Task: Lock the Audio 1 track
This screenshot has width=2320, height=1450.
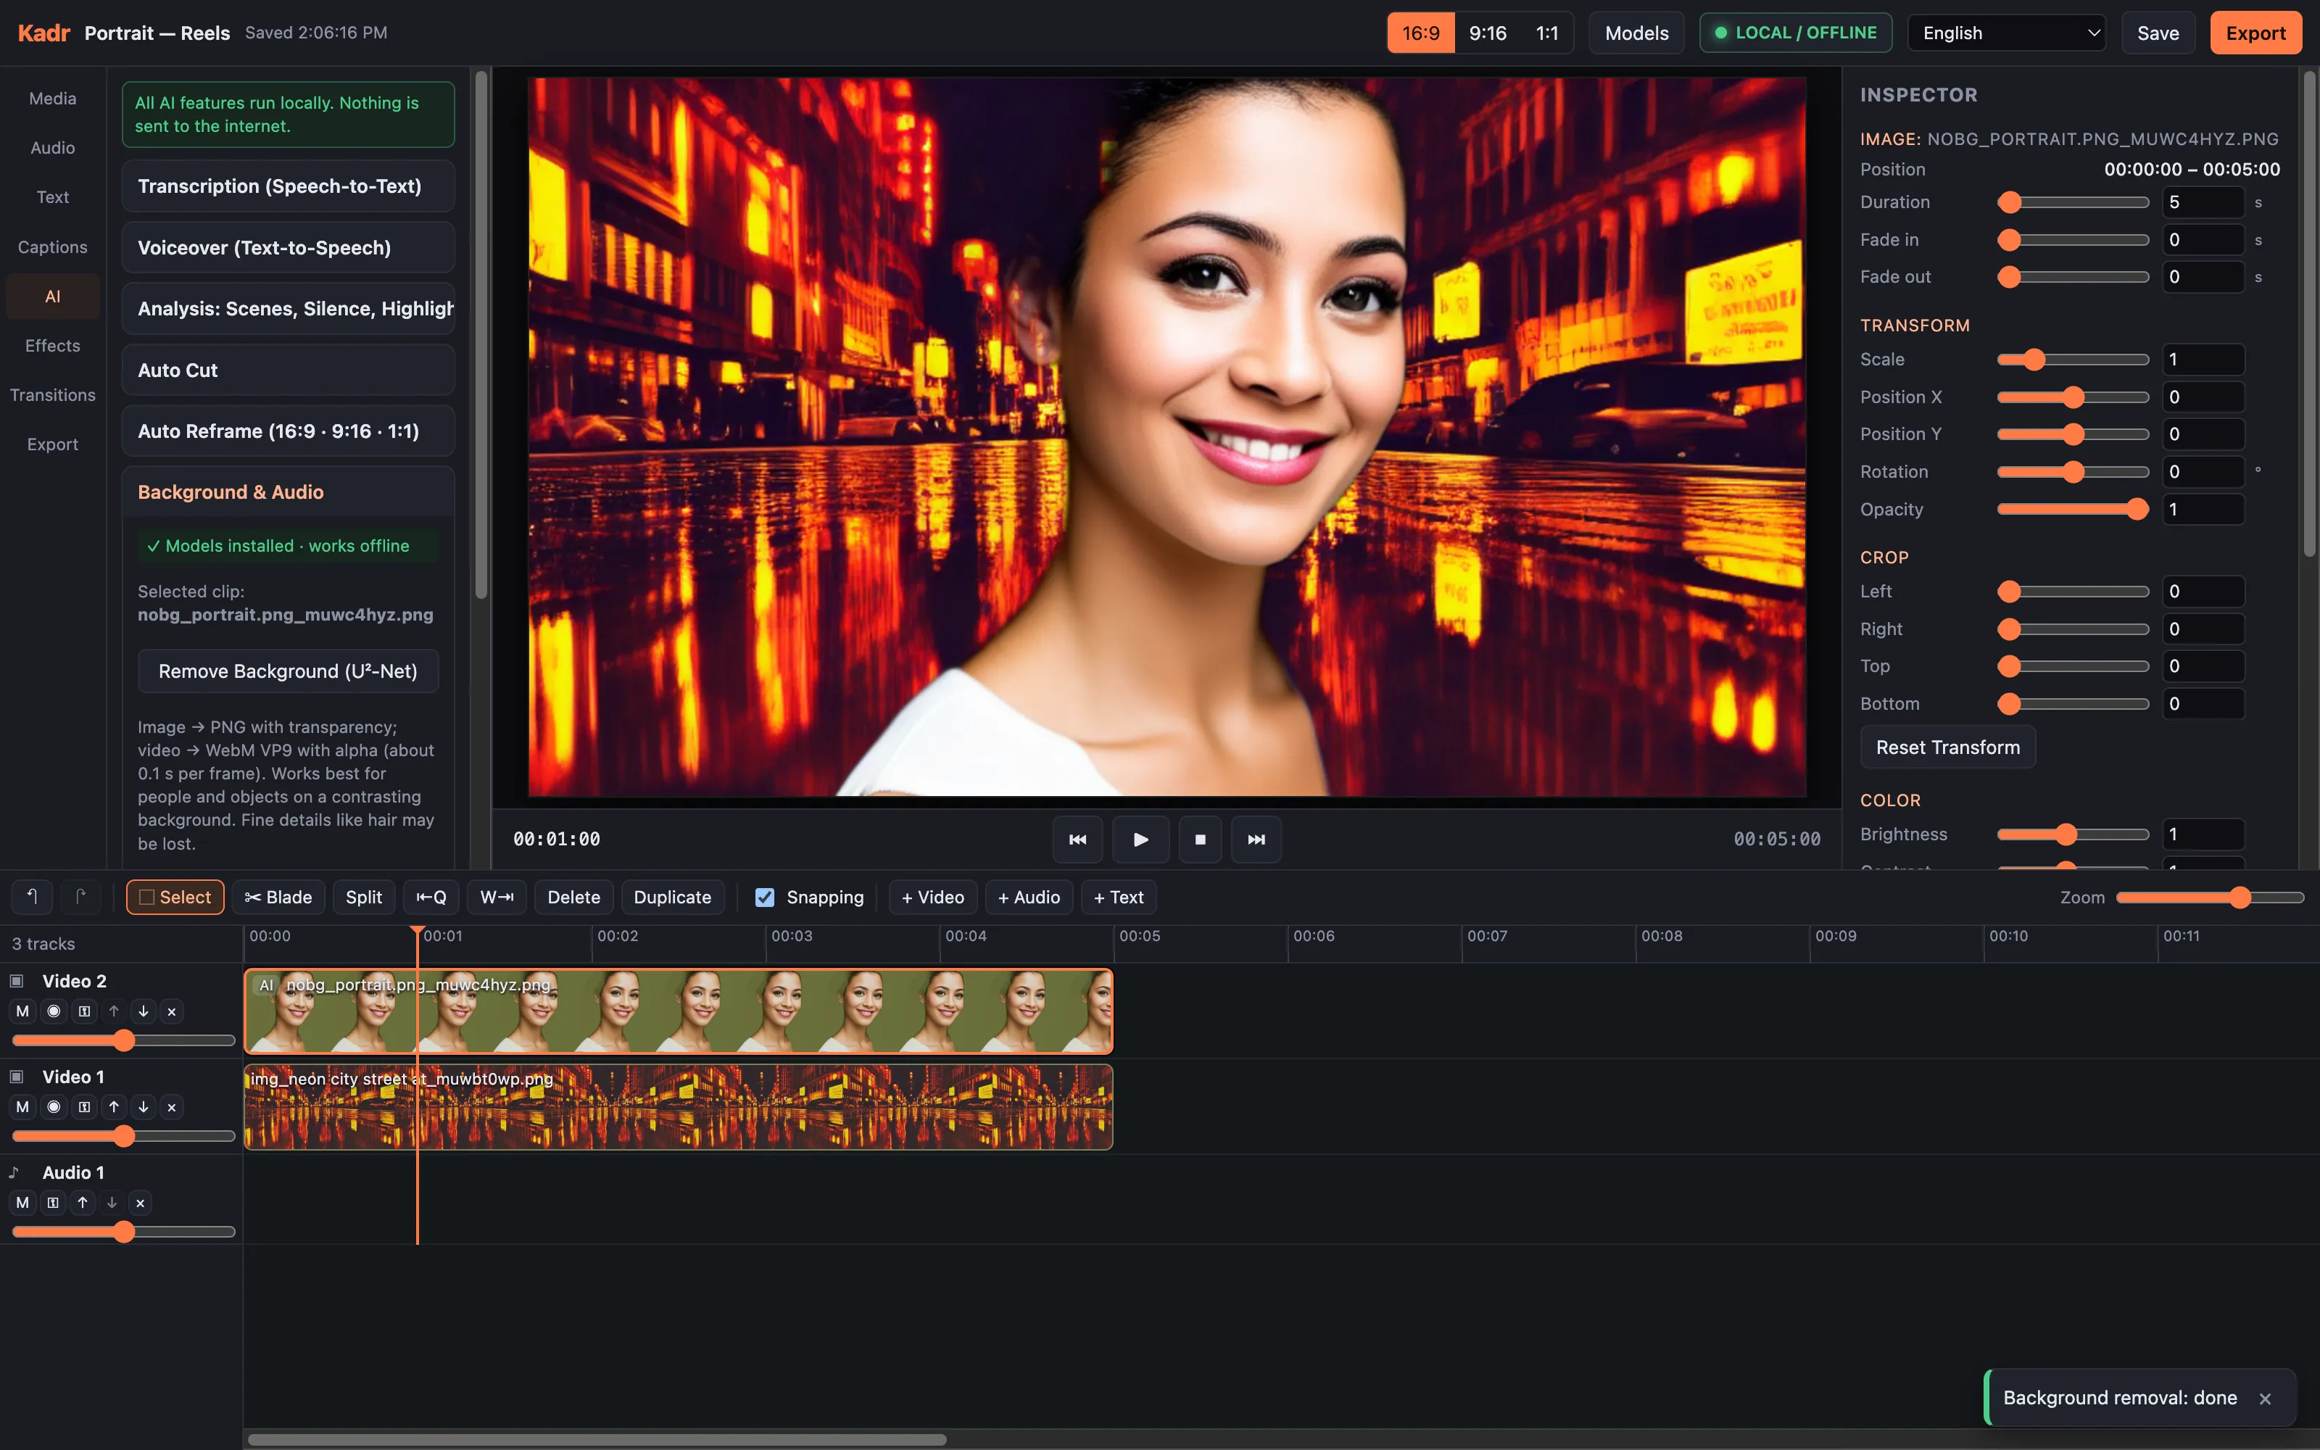Action: [53, 1203]
